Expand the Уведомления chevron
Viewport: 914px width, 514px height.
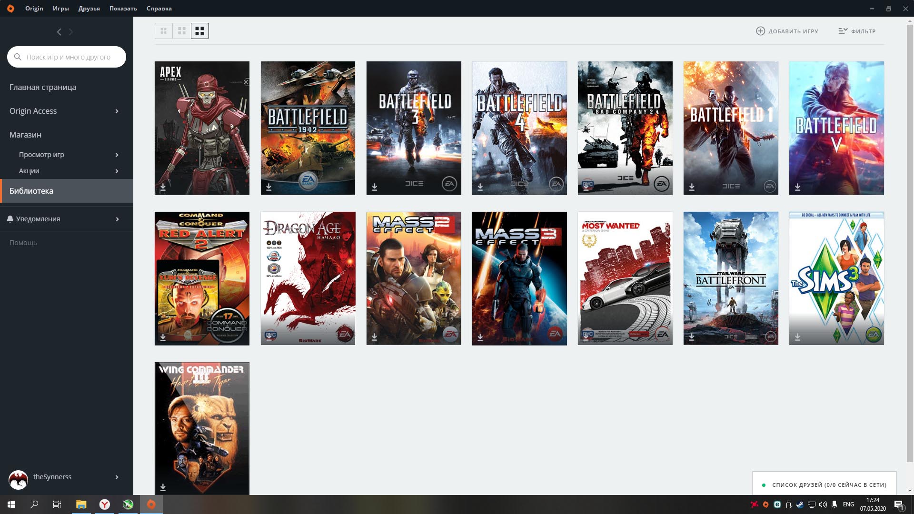click(117, 219)
